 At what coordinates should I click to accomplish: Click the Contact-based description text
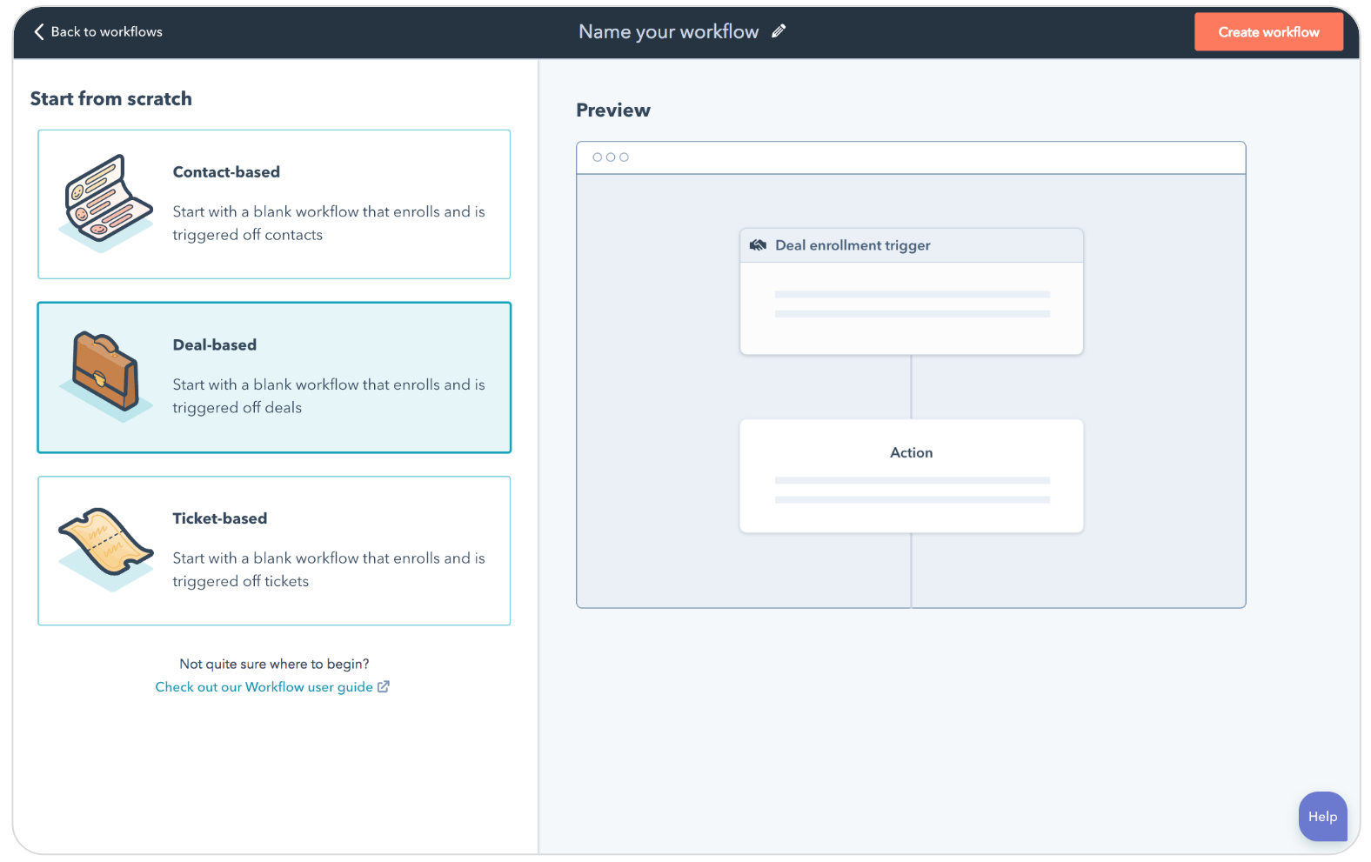coord(328,224)
